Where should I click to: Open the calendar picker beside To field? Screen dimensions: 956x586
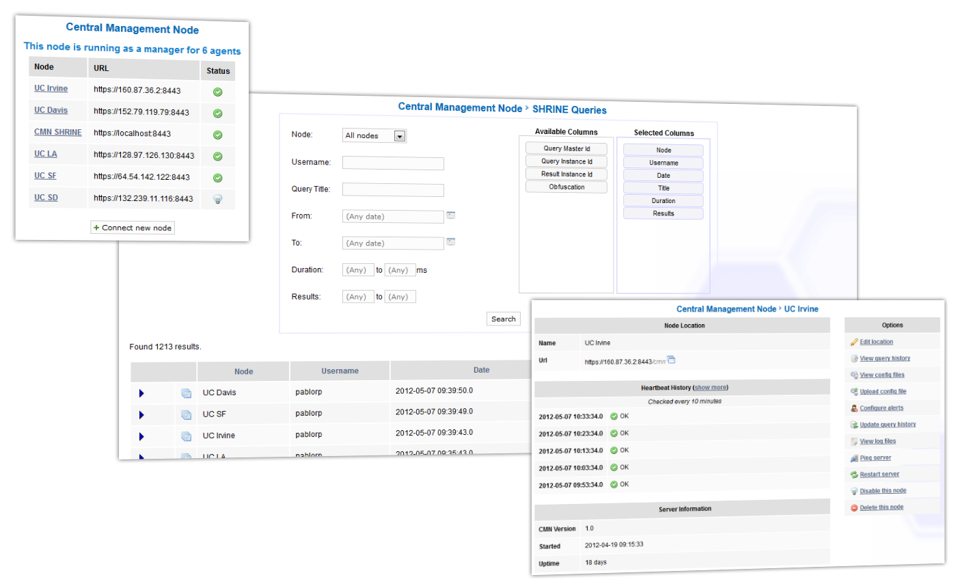click(x=451, y=241)
